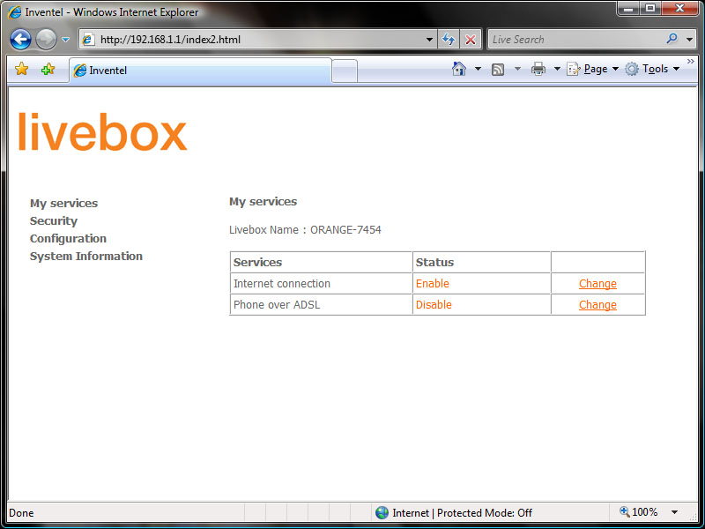This screenshot has width=705, height=529.
Task: Expand the Print options dropdown arrow
Action: click(x=557, y=69)
